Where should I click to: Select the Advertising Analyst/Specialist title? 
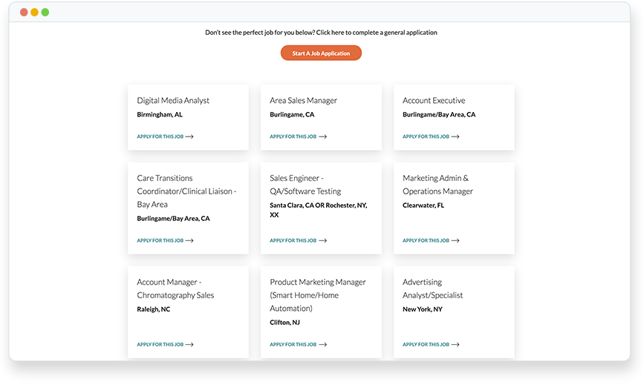[x=432, y=289]
